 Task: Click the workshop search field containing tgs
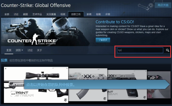tap(140, 50)
